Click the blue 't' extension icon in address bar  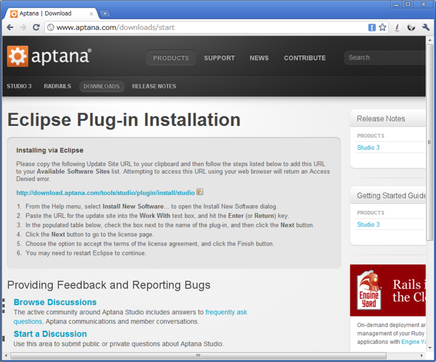click(372, 27)
